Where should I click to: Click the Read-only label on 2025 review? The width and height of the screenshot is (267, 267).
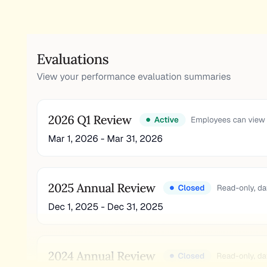(241, 188)
